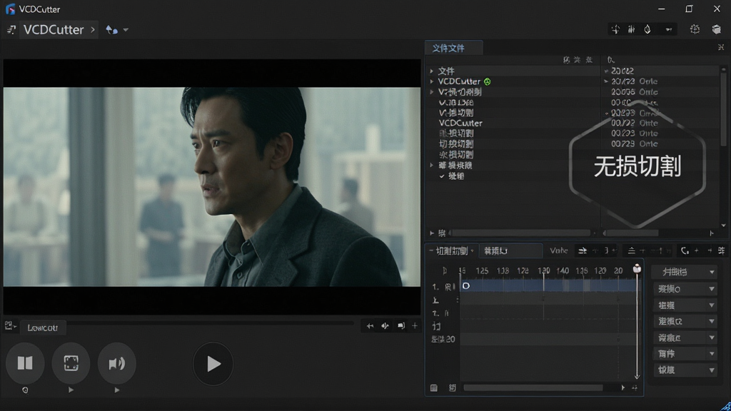The width and height of the screenshot is (731, 411).
Task: Open settings with the gear icon
Action: [x=695, y=29]
